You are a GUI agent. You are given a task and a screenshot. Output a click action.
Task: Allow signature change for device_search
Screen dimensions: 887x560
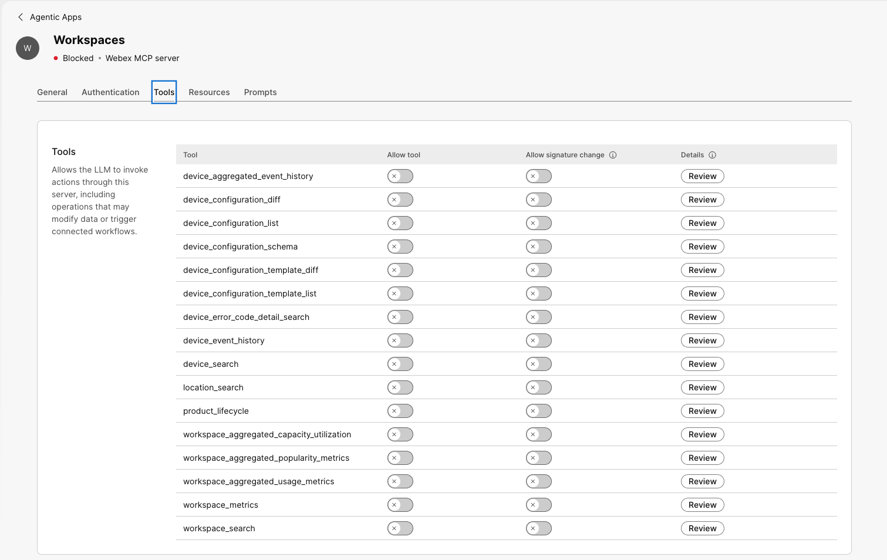539,364
